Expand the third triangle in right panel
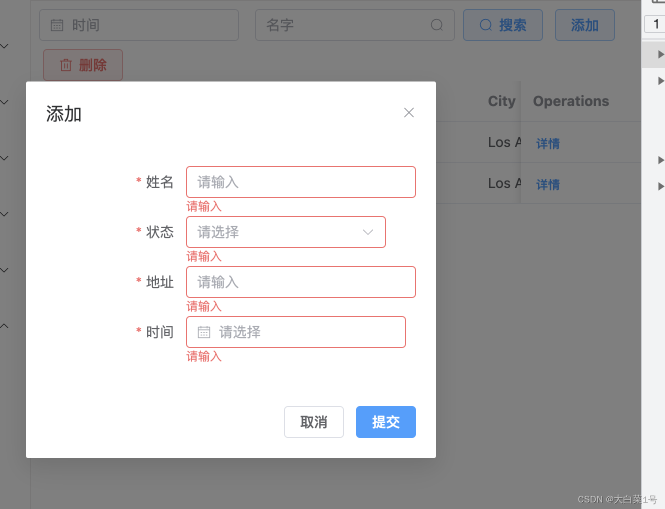Image resolution: width=665 pixels, height=509 pixels. click(661, 160)
